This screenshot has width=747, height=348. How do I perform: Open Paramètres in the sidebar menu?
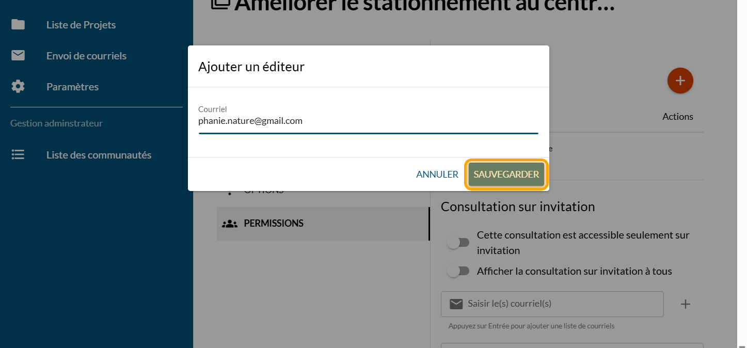(x=72, y=87)
